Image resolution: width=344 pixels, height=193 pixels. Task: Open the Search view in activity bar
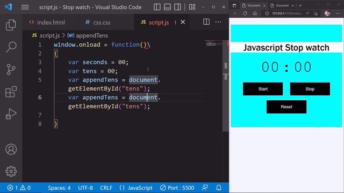pyautogui.click(x=11, y=47)
